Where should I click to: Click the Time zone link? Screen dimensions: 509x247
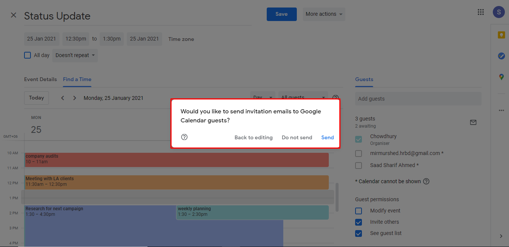coord(181,39)
